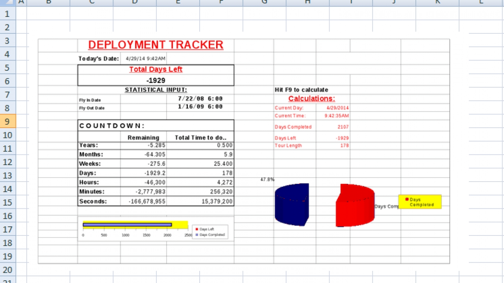Click the Calculations: heading
The width and height of the screenshot is (504, 283).
311,99
